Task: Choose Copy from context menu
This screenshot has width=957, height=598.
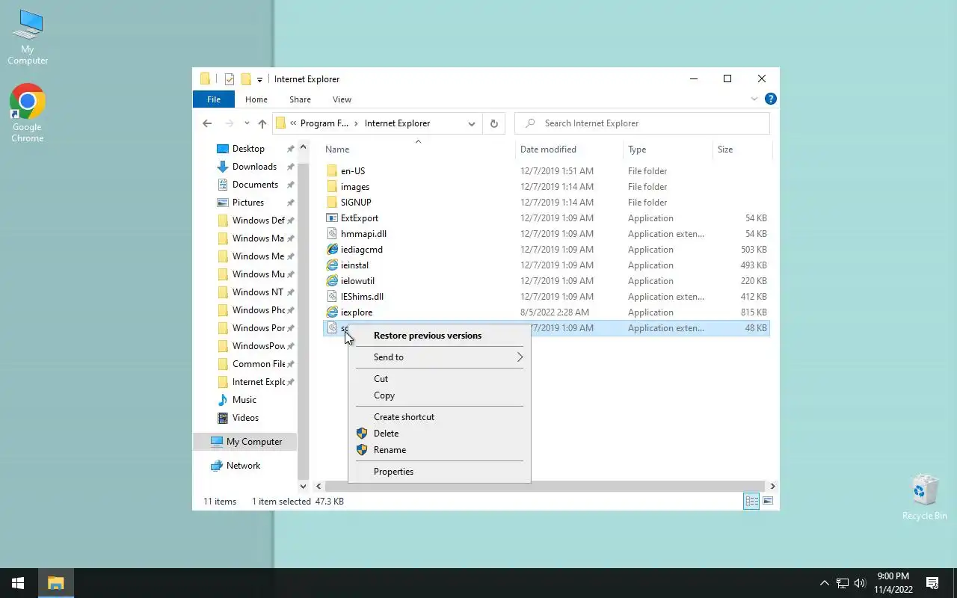Action: (x=439, y=395)
